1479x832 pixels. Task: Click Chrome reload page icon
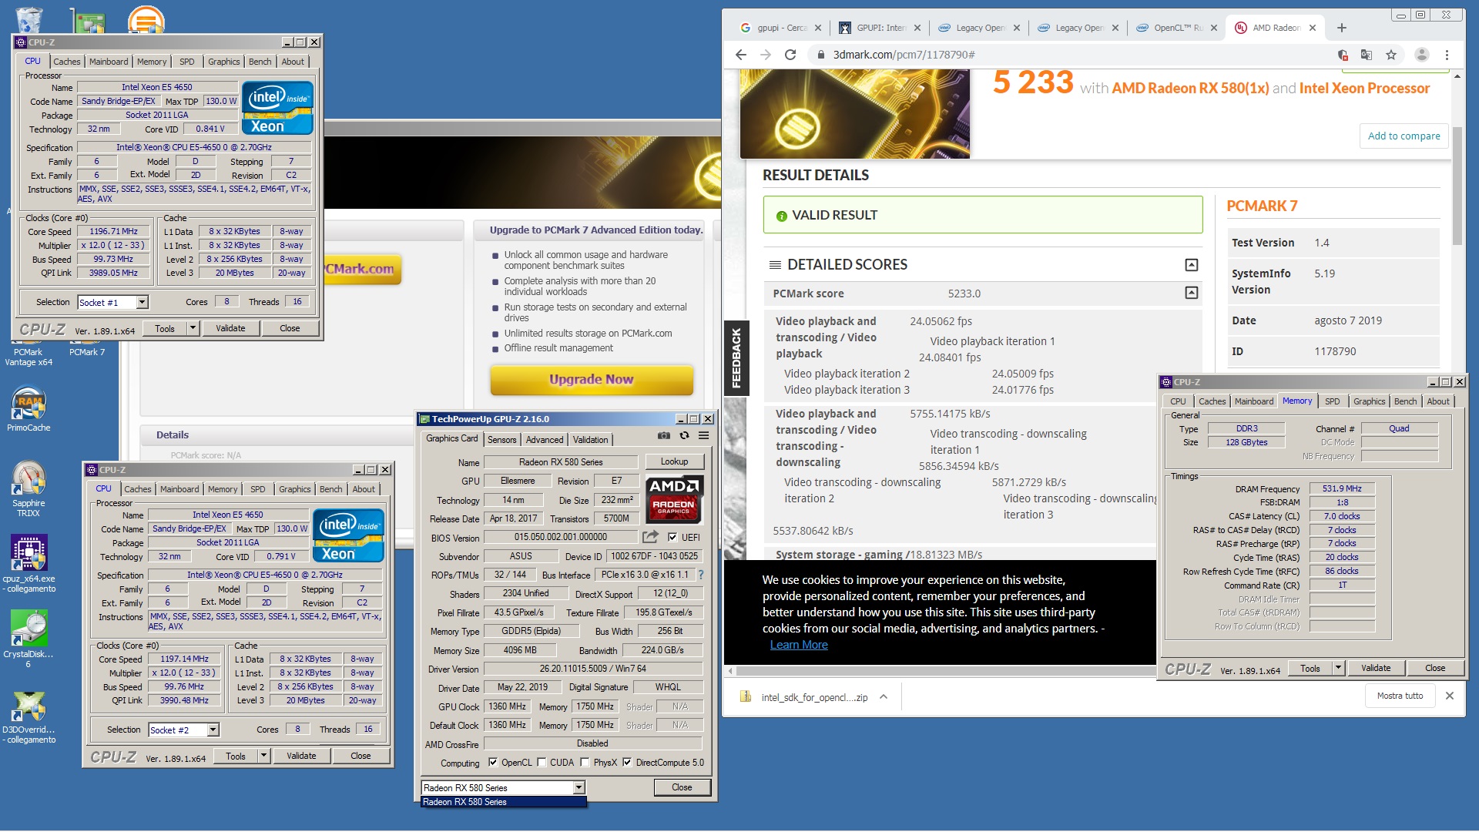pos(790,55)
